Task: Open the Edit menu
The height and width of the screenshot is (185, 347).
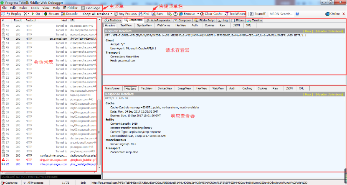Action: point(13,8)
